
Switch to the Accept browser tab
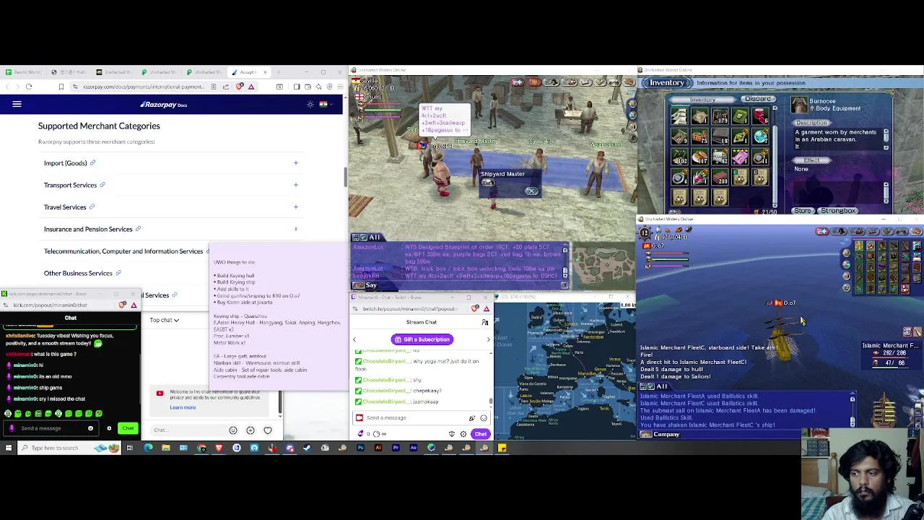coord(248,72)
